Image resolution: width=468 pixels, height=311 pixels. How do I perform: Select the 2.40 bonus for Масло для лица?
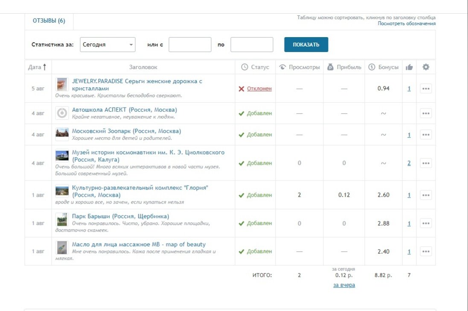tap(384, 252)
